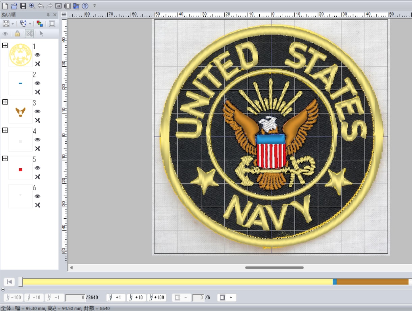Image resolution: width=412 pixels, height=311 pixels.
Task: Expand the layer 4 plus box
Action: [x=5, y=130]
